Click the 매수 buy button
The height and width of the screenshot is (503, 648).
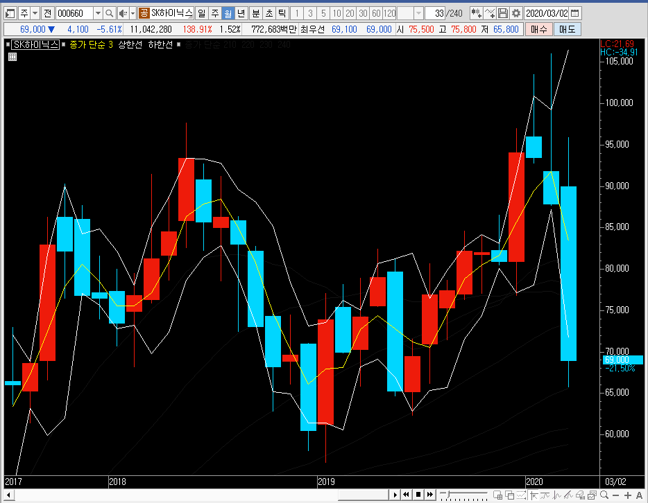click(539, 29)
